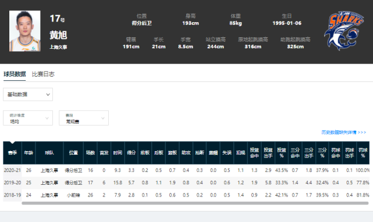The width and height of the screenshot is (373, 222).
Task: Select the 2018-19 season row
Action: click(x=186, y=195)
